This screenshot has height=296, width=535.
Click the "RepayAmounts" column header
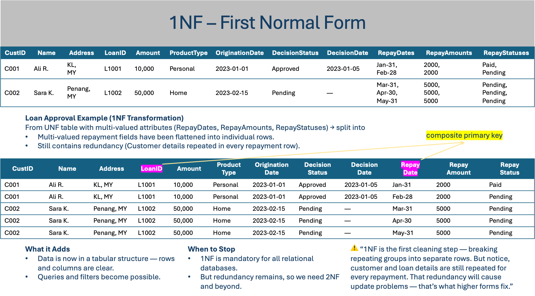click(x=449, y=53)
